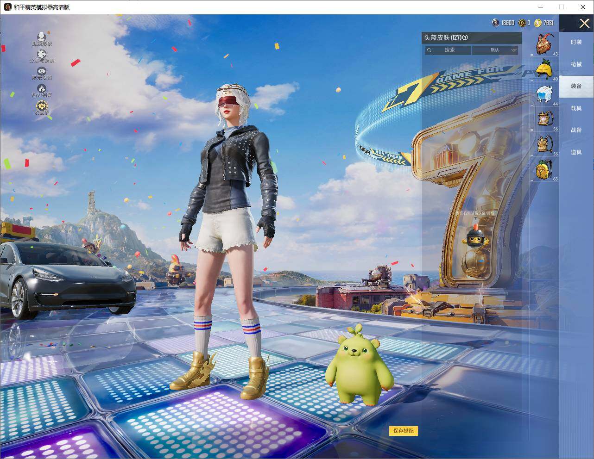Image resolution: width=594 pixels, height=459 pixels.
Task: Click the 头盔皮肤 (127) panel title
Action: (x=442, y=38)
